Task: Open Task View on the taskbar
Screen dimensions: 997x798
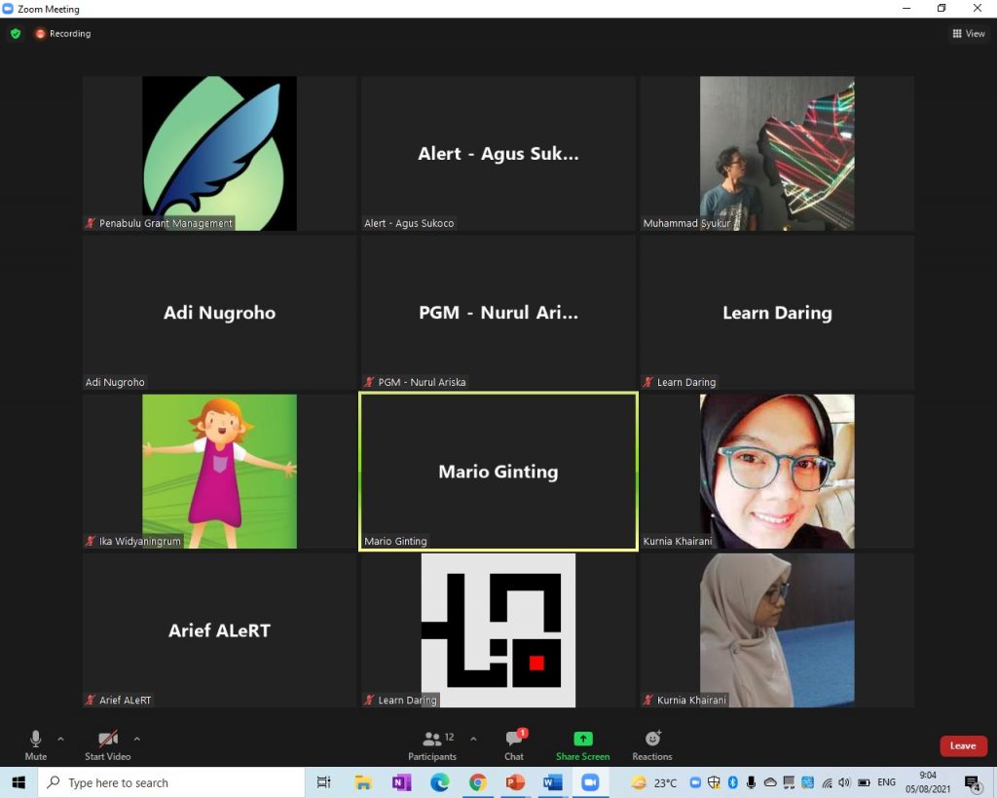Action: pyautogui.click(x=323, y=782)
